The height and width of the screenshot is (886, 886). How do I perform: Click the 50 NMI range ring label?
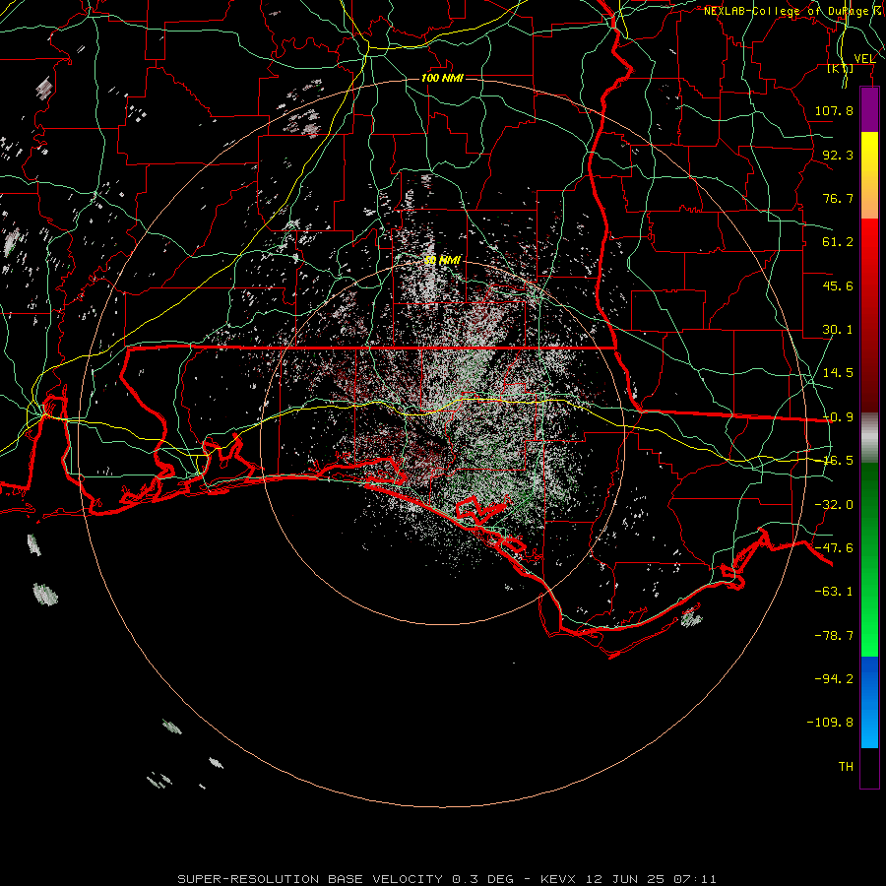click(442, 260)
